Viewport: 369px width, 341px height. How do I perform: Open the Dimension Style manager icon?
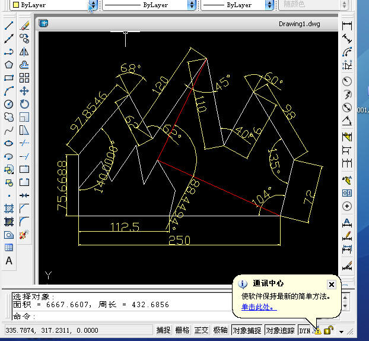(347, 266)
